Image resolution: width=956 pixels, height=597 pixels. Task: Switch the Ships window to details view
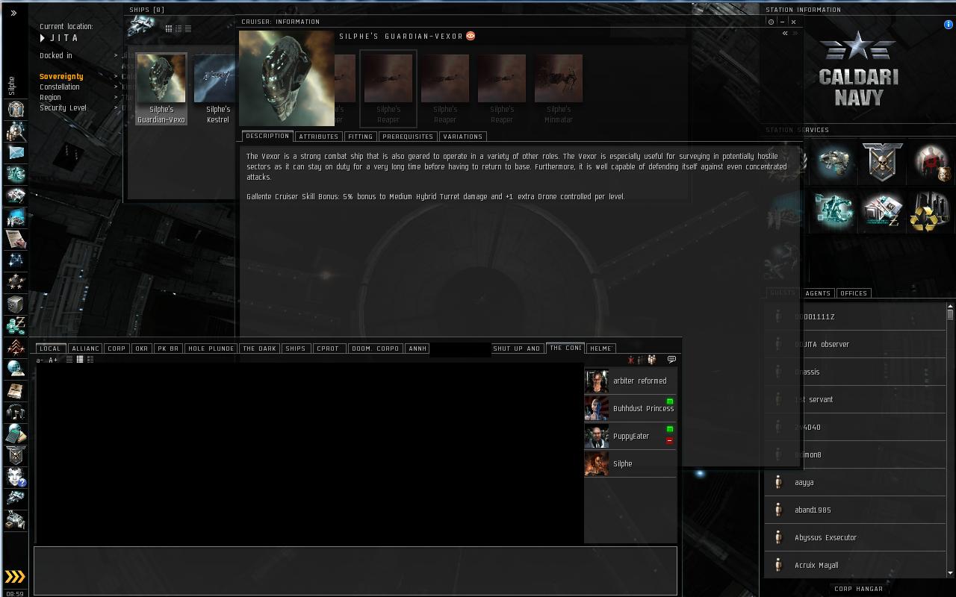tap(179, 28)
